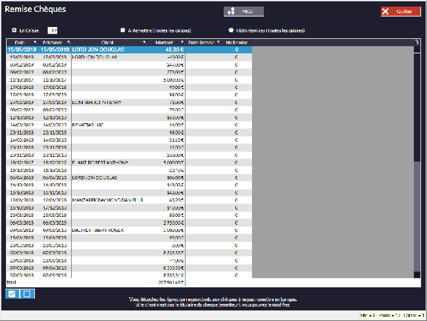
Task: Click the En Caisse number input field
Action: (x=53, y=30)
